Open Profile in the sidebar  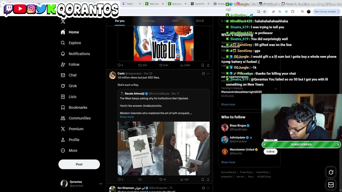70,139
